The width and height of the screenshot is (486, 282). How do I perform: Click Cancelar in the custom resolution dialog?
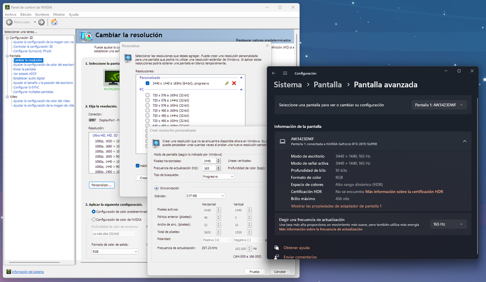[x=280, y=272]
